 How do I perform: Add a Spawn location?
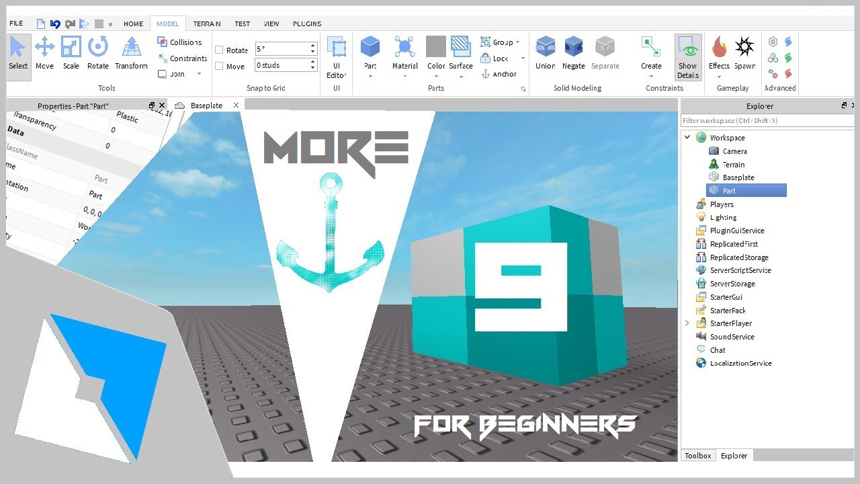tap(744, 54)
